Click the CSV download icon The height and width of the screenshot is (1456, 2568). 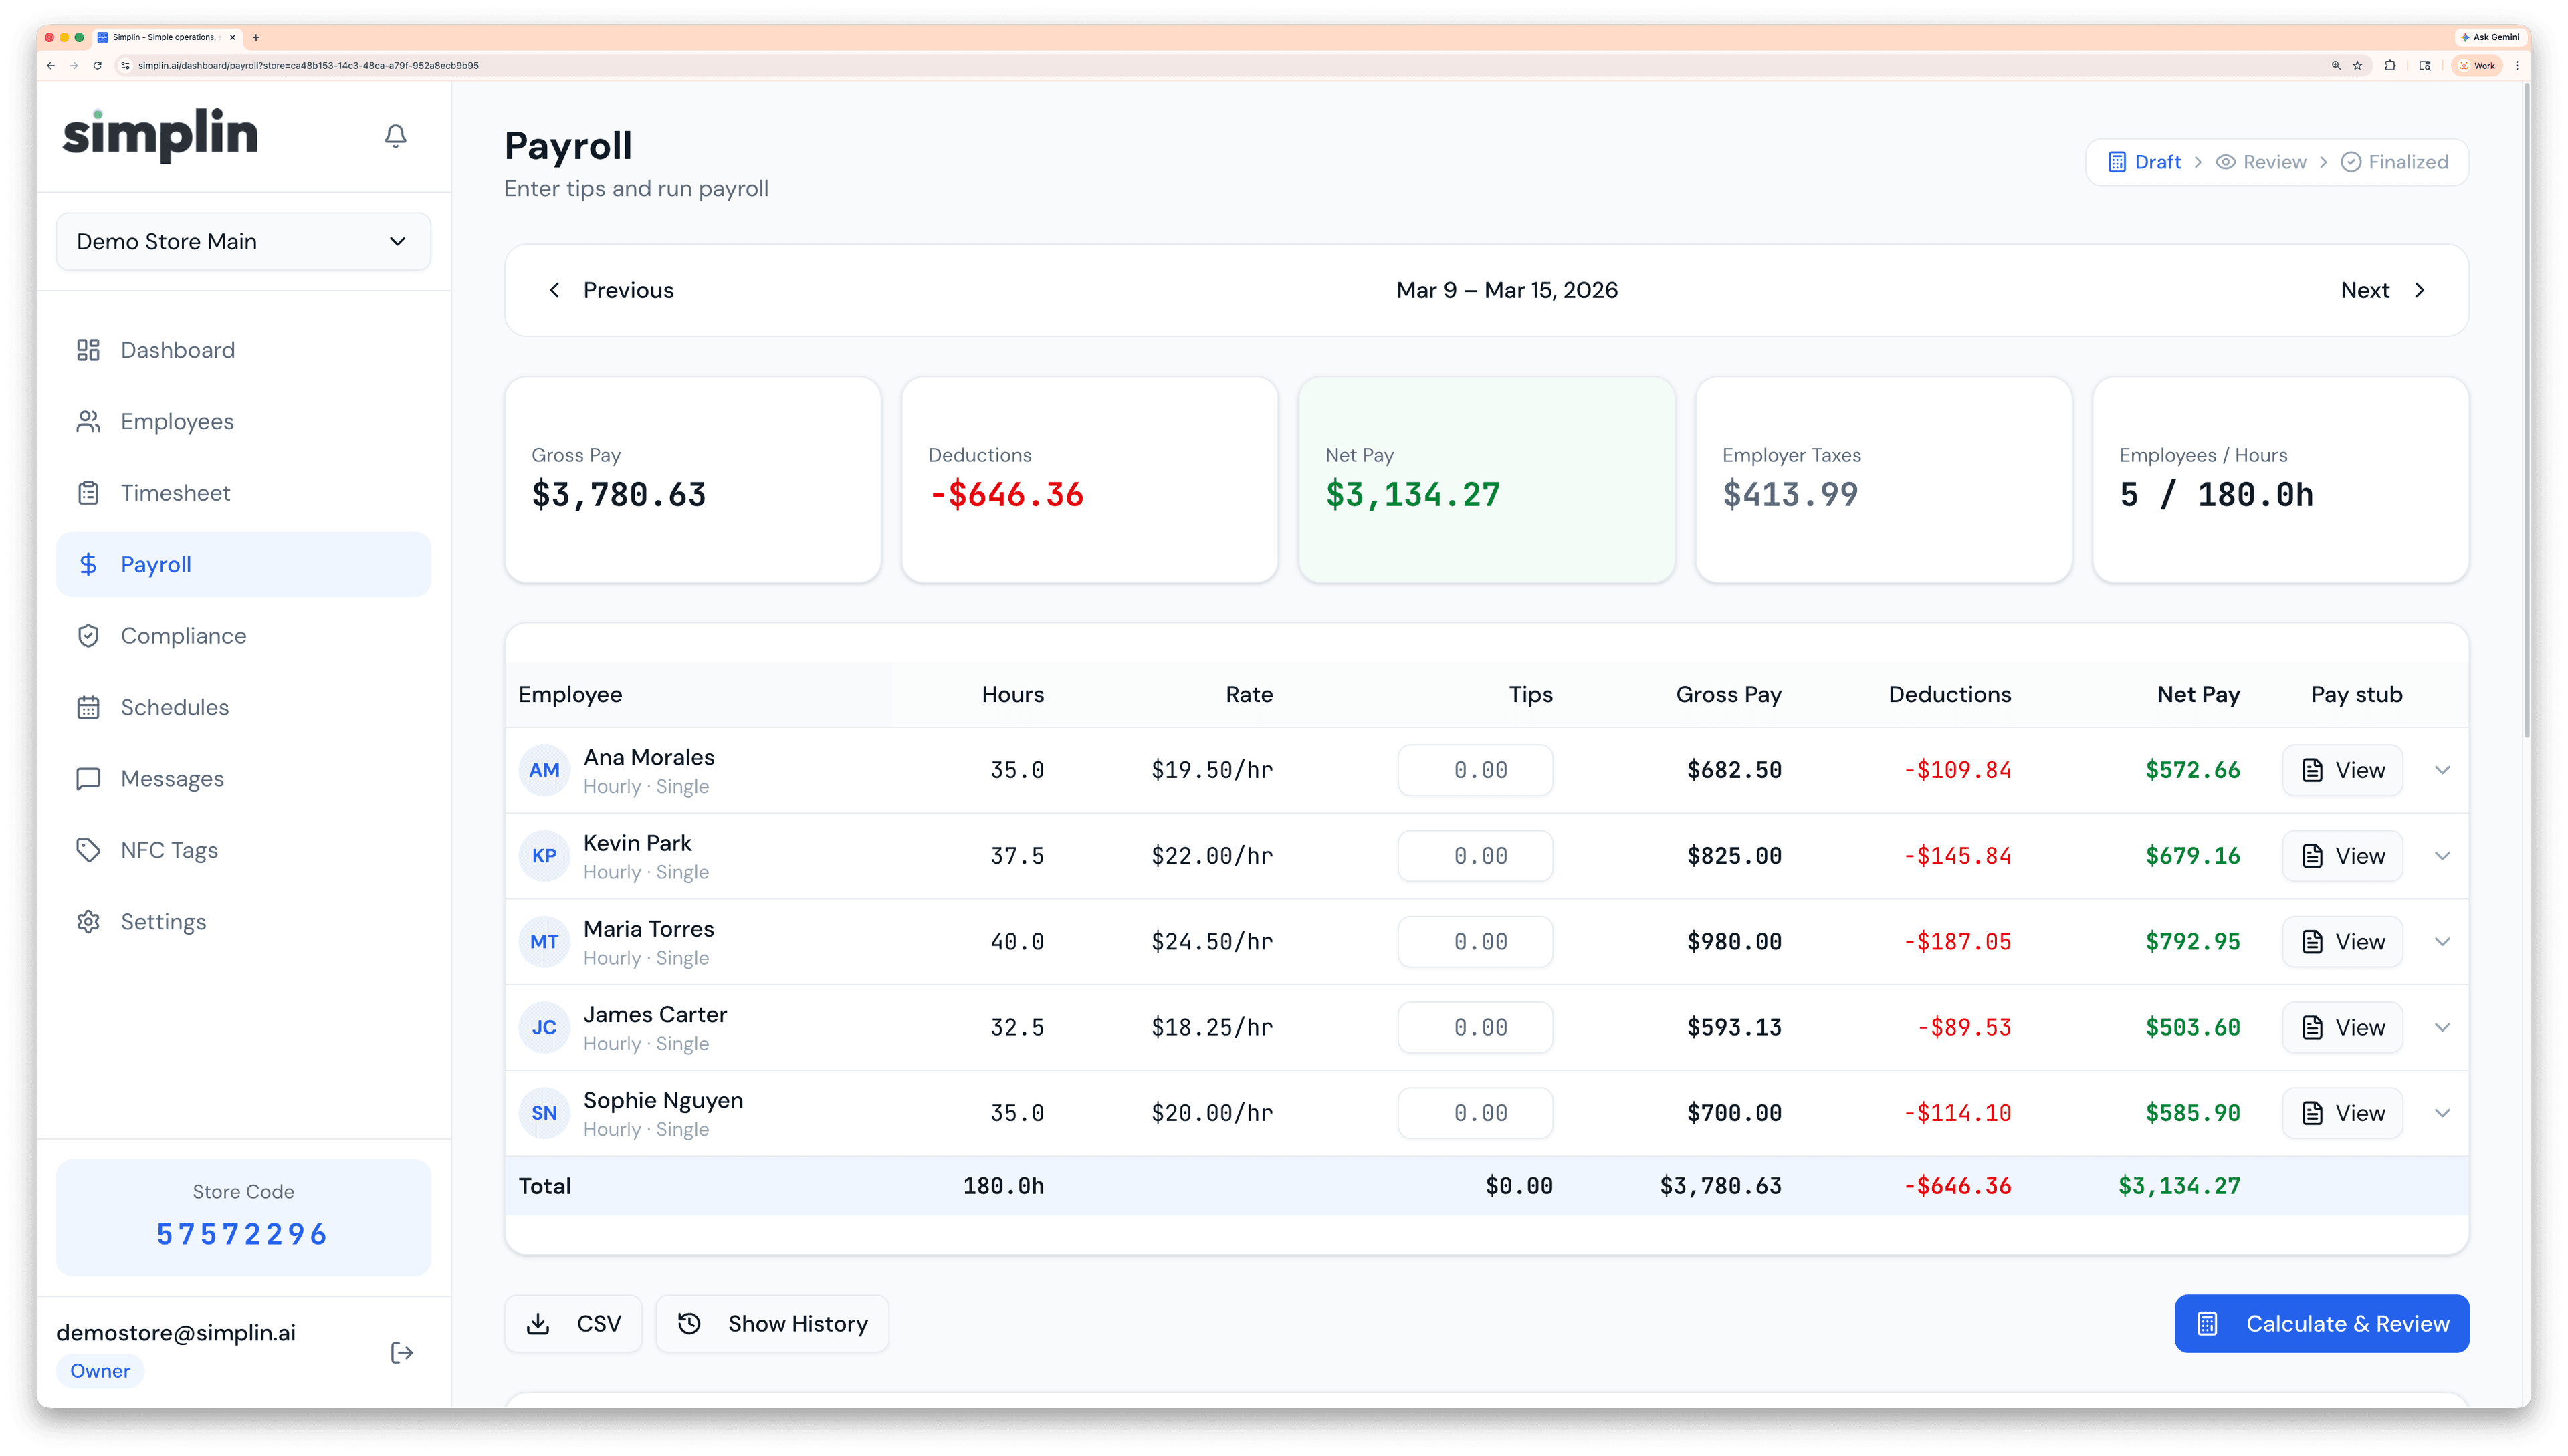(x=538, y=1323)
